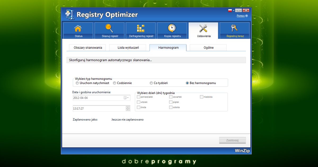
Task: Switch to the Harmonogram tab
Action: 168,47
